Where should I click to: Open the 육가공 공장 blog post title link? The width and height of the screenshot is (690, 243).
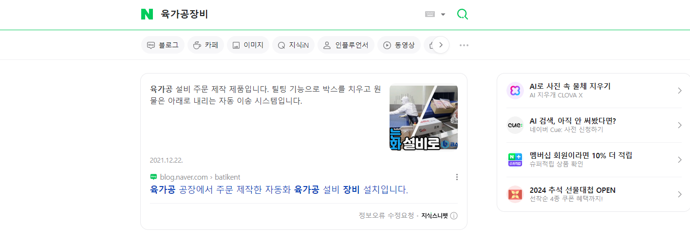(279, 189)
